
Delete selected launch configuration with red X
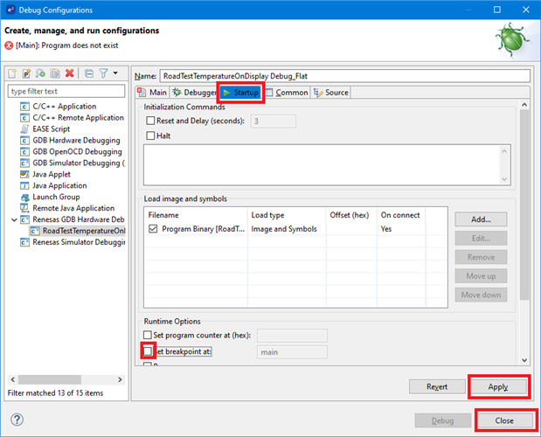click(69, 73)
